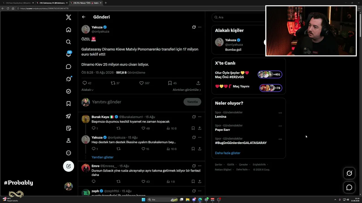Like Burak Kaya's reply with 48 likes
The width and height of the screenshot is (362, 203).
click(146, 128)
